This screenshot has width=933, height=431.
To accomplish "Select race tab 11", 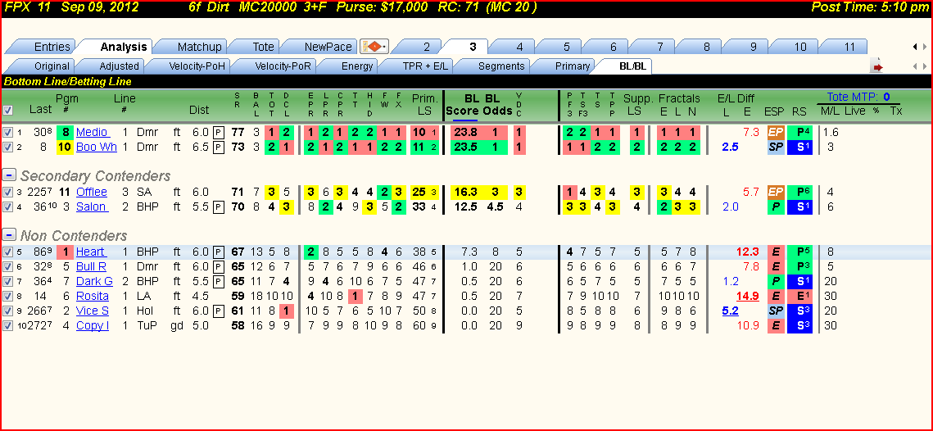I will point(849,47).
